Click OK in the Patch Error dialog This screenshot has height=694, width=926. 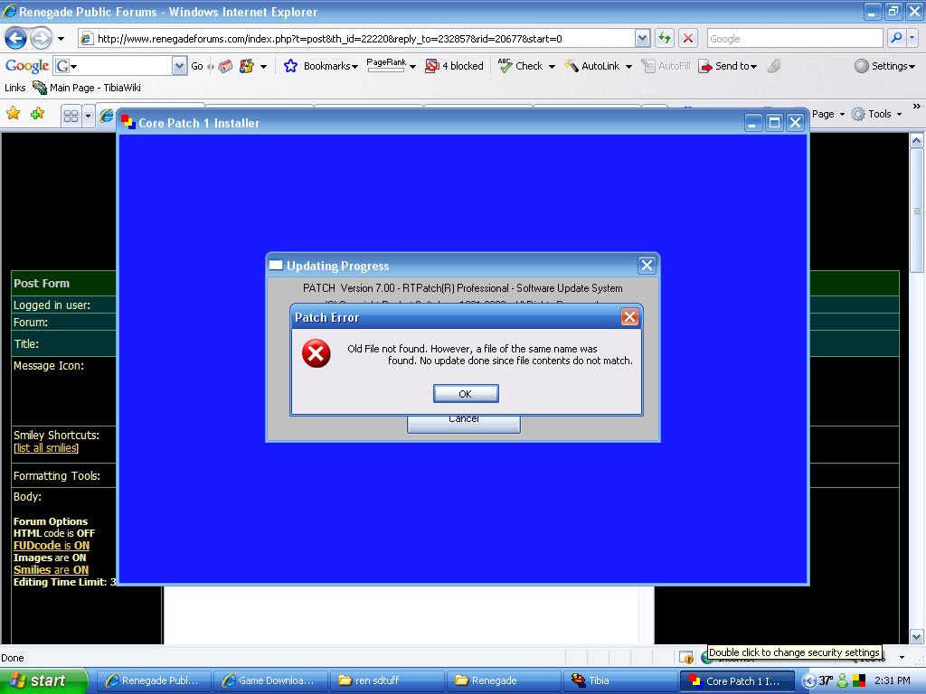[x=465, y=393]
